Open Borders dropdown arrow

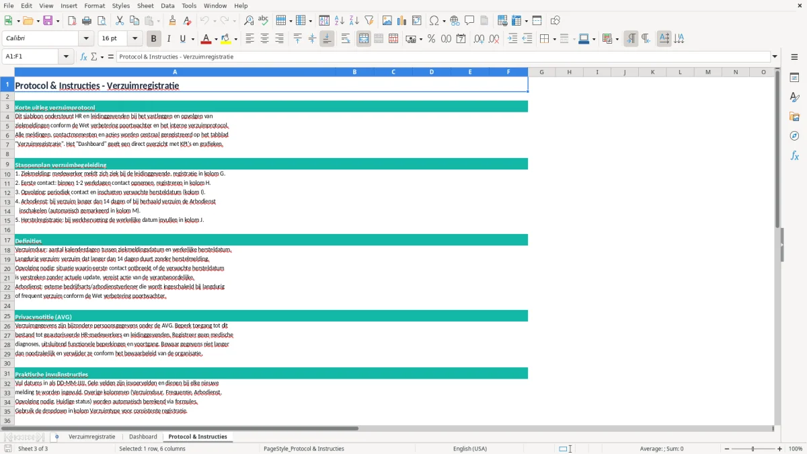[x=554, y=39]
